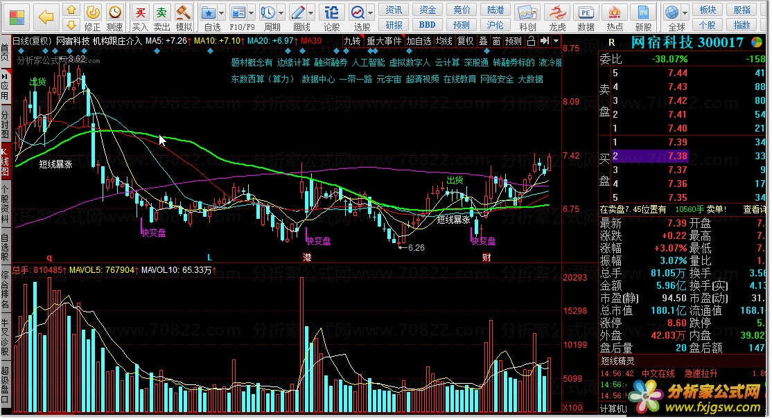772x419 pixels.
Task: Click the small yellow up arrow button
Action: tap(71, 10)
